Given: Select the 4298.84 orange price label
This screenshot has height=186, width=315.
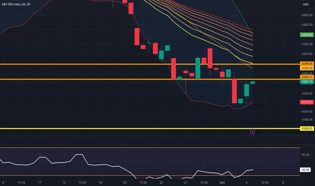Looking at the screenshot, I should 307,64.
